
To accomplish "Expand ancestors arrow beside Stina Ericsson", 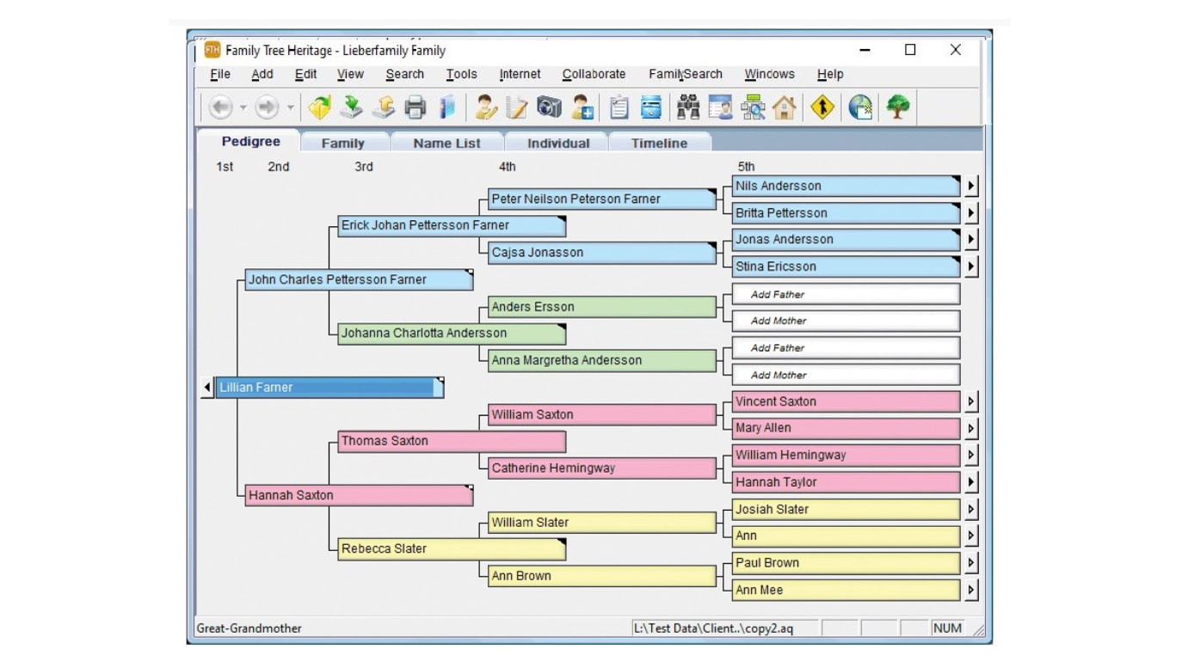I will pyautogui.click(x=971, y=267).
